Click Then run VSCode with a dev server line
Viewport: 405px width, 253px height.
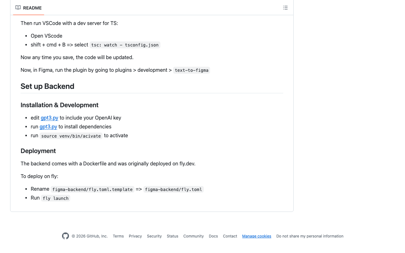pos(69,23)
